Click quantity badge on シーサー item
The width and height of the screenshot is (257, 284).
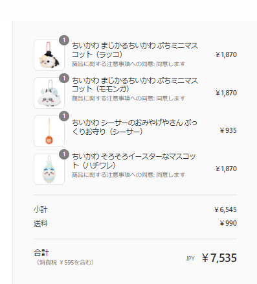coord(64,116)
